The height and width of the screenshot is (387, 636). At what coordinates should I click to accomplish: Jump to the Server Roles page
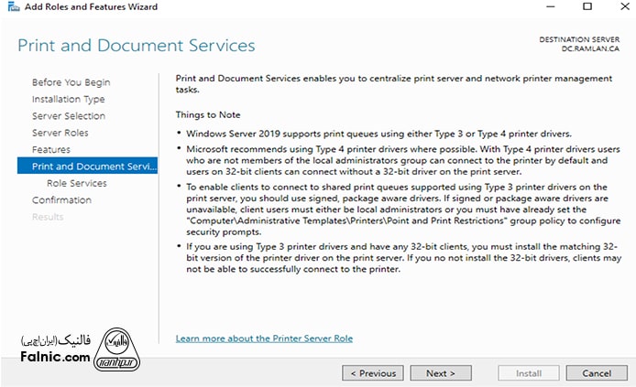click(x=60, y=133)
